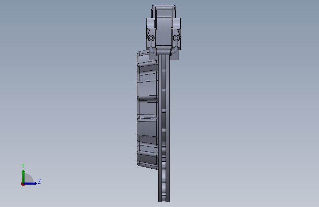Select the "Z" label of the triad

point(39,181)
